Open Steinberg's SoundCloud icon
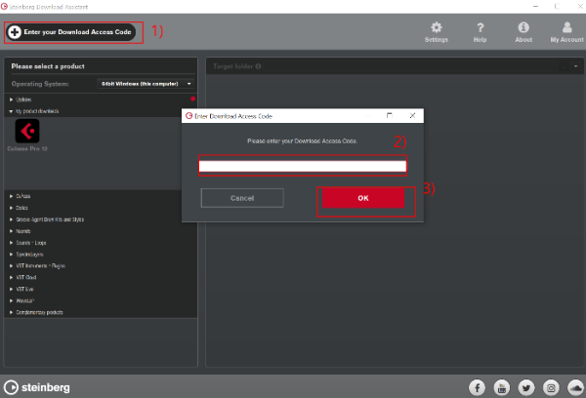The width and height of the screenshot is (586, 398). point(575,388)
